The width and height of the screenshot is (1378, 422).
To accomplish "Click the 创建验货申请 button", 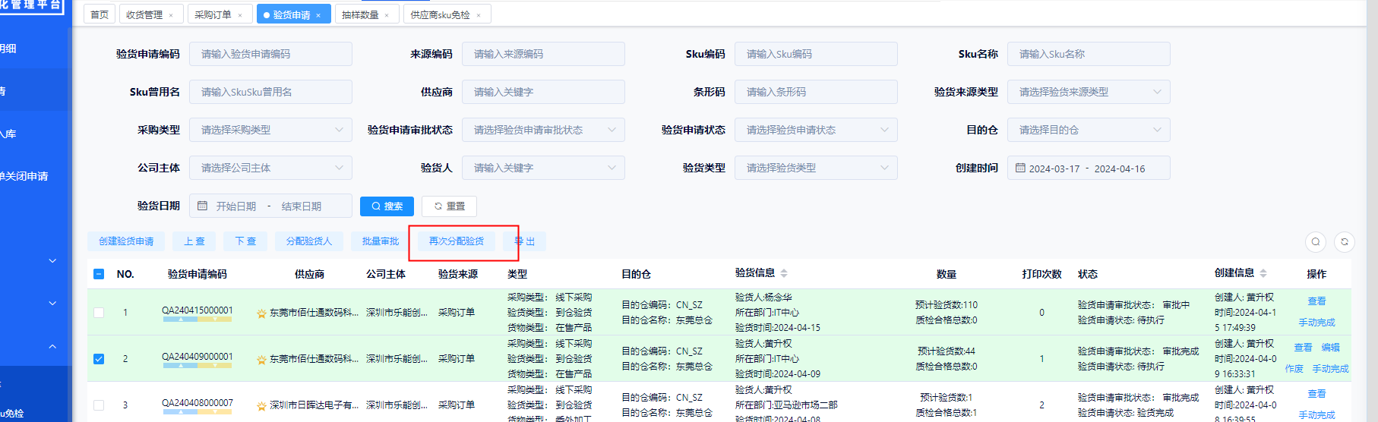I will [126, 241].
